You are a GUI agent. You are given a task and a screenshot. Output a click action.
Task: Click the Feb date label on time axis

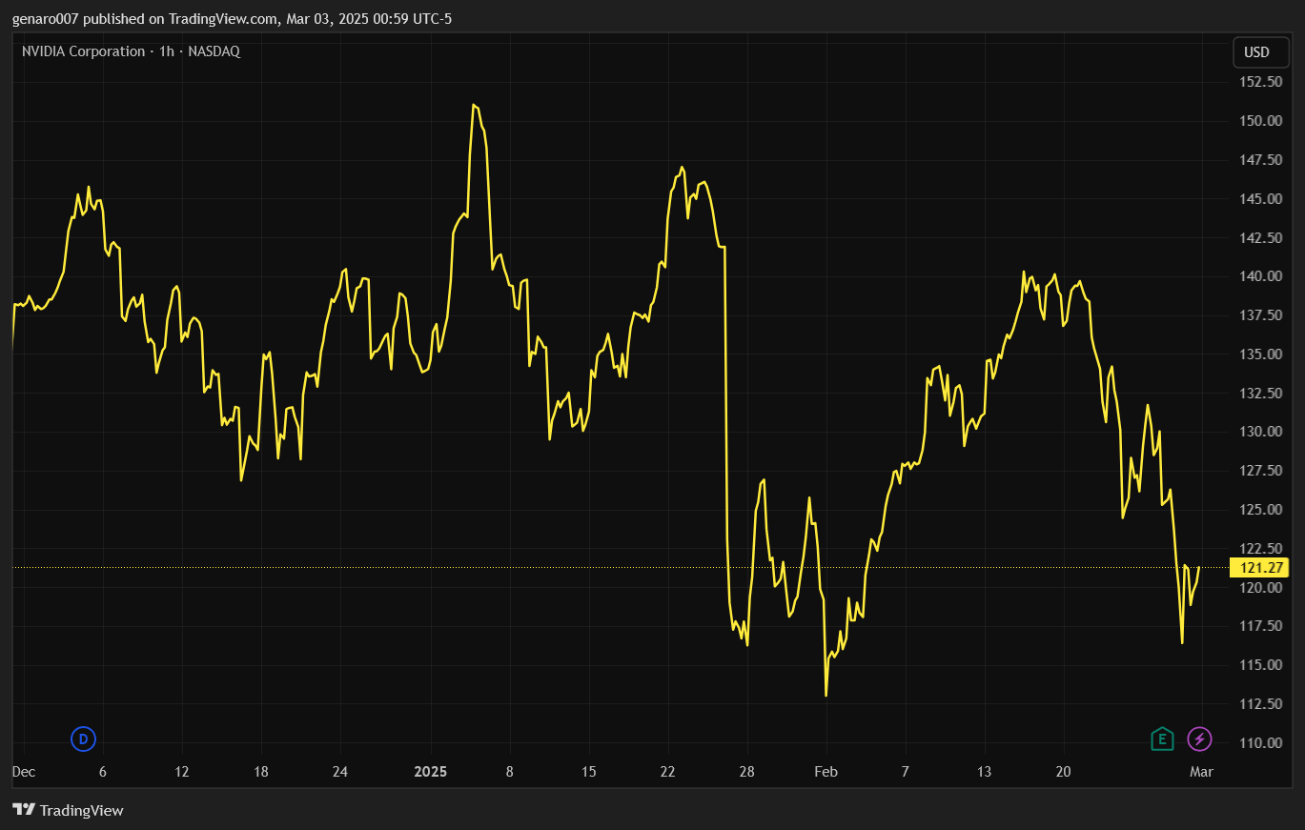(x=826, y=772)
